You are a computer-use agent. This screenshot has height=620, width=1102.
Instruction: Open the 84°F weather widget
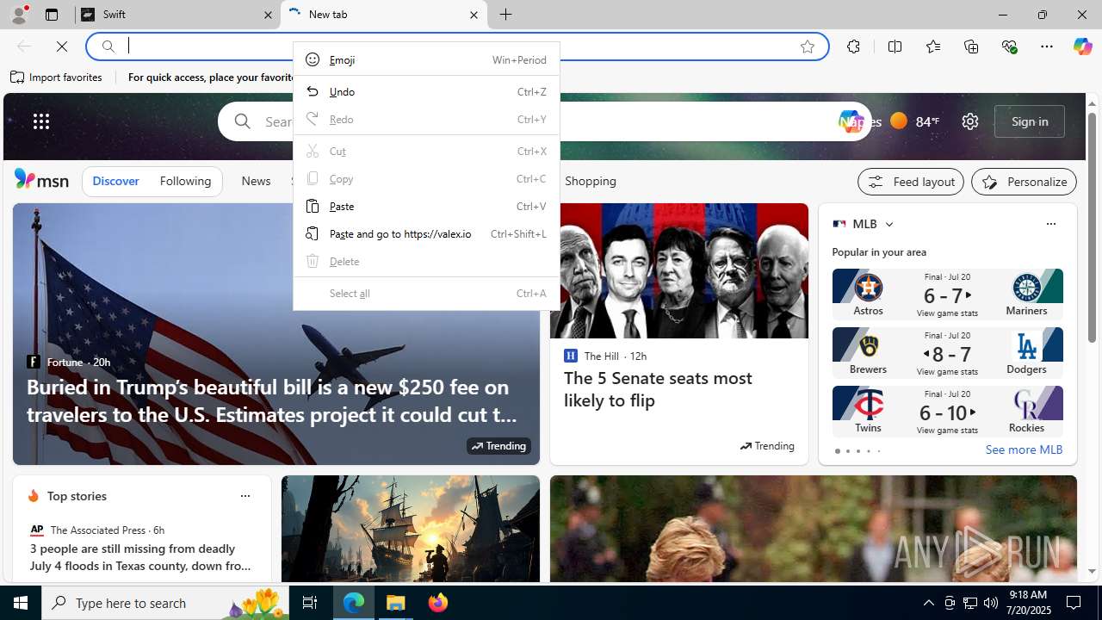pos(914,121)
